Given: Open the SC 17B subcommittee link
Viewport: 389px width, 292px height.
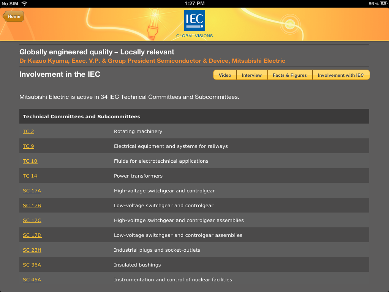Looking at the screenshot, I should [x=32, y=206].
